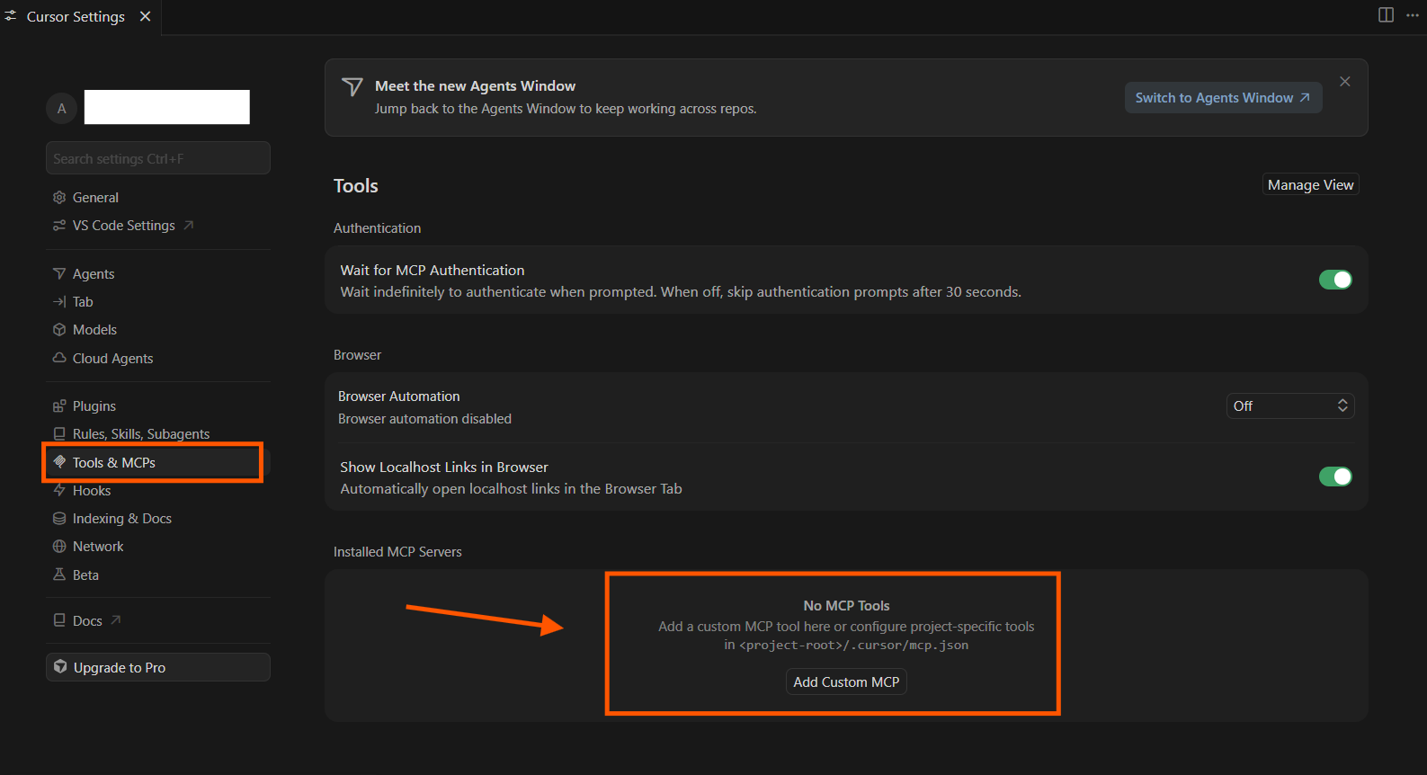This screenshot has width=1427, height=775.
Task: Click the 'No MCP Tools' text
Action: point(846,606)
